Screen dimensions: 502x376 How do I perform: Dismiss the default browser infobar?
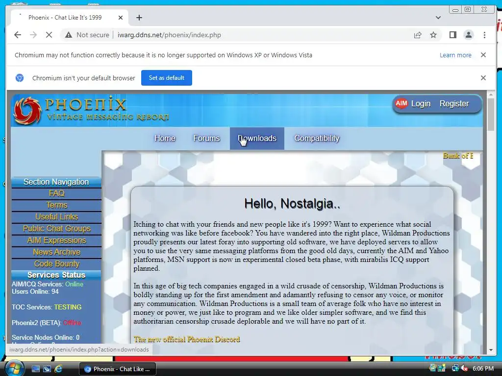point(483,78)
